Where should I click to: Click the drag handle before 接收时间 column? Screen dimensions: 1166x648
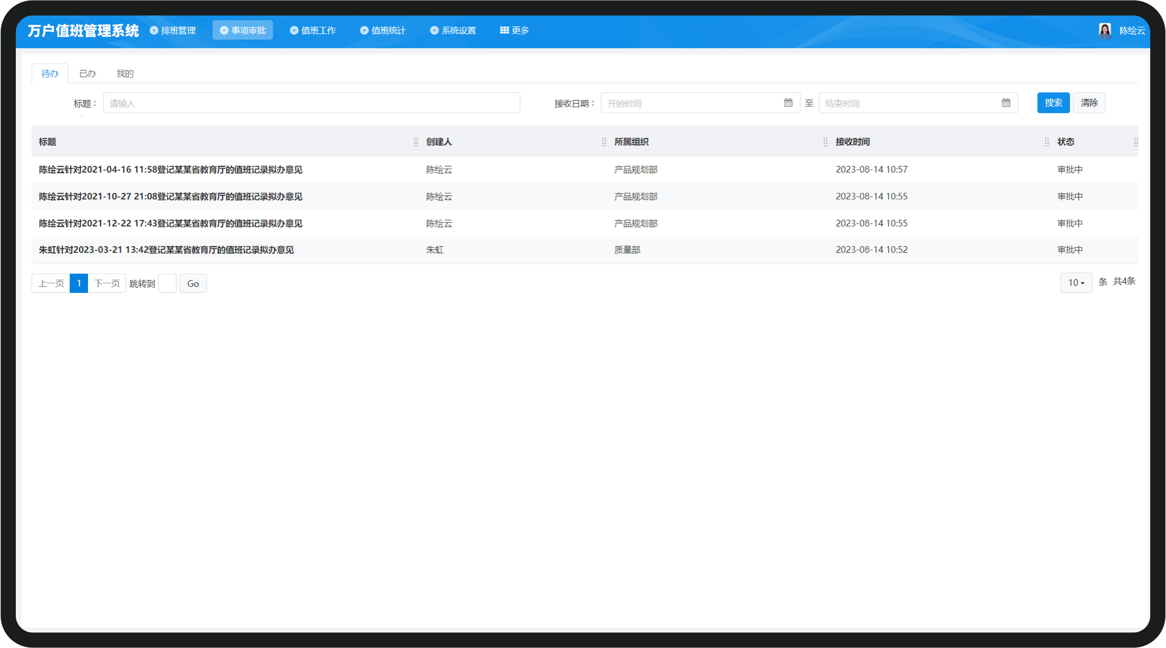pyautogui.click(x=825, y=142)
